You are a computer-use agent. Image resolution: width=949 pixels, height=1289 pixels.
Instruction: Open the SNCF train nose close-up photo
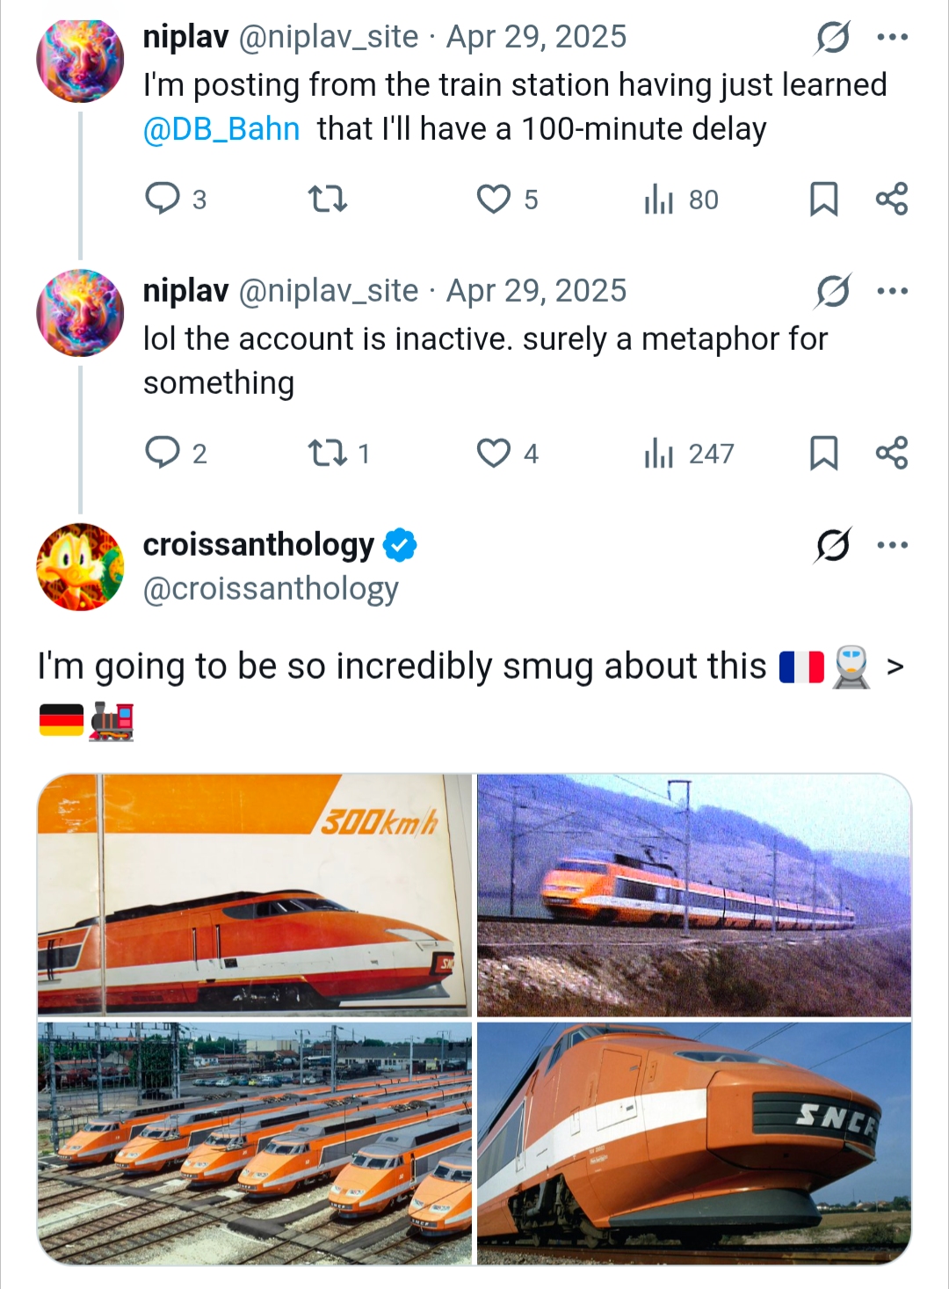tap(694, 1143)
